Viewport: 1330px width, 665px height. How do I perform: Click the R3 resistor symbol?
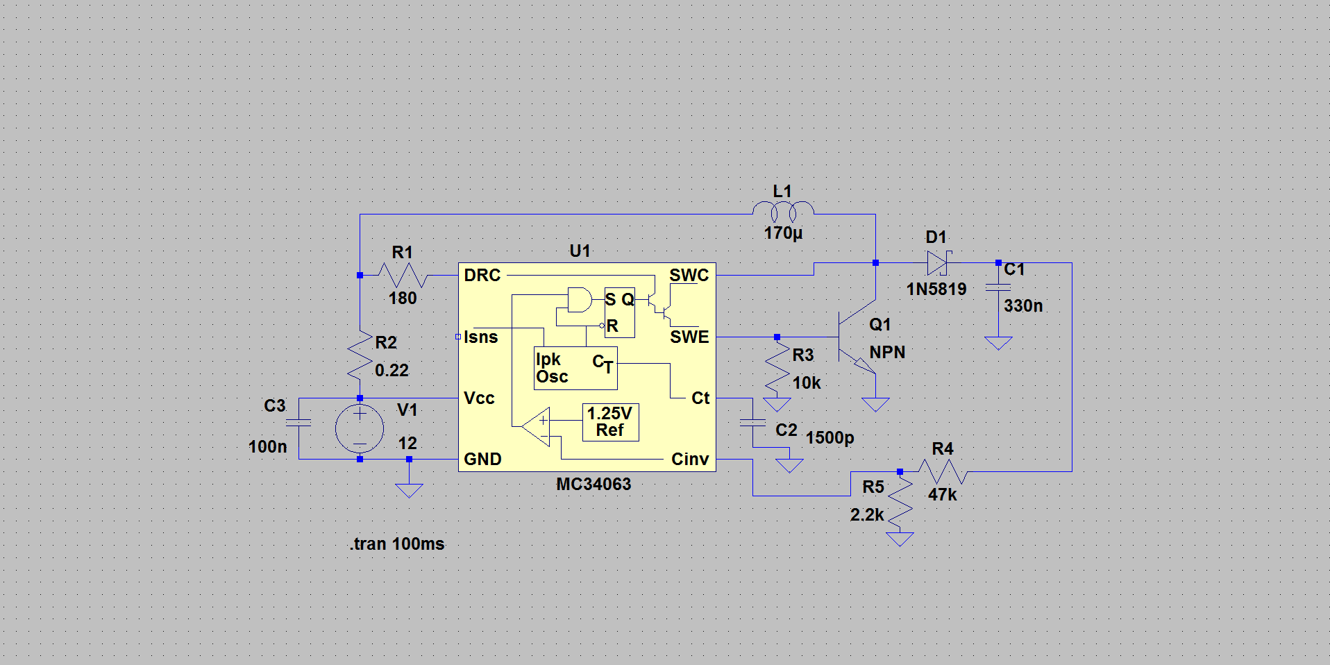click(777, 368)
